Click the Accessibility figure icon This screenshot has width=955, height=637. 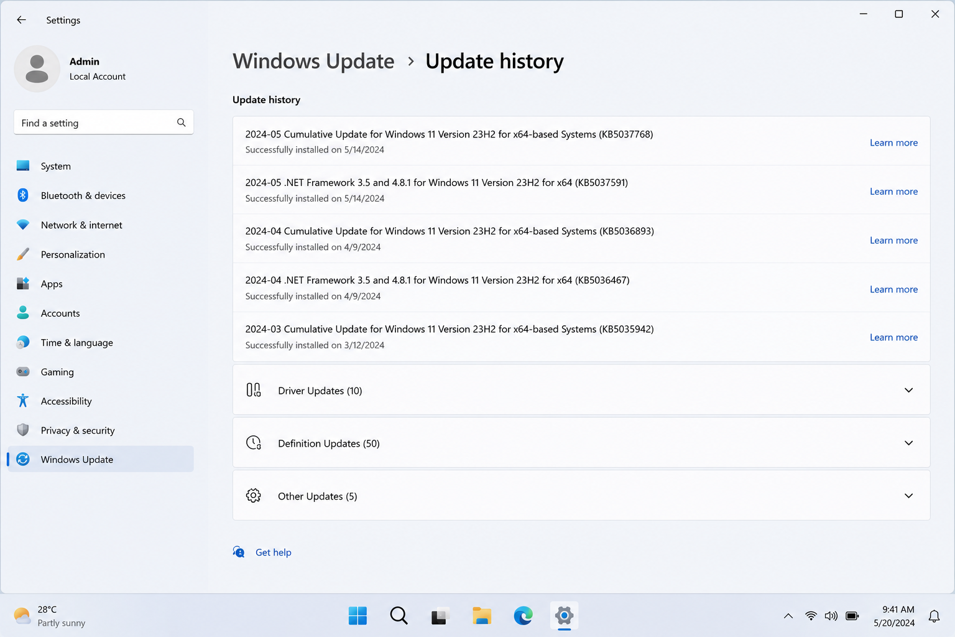[x=23, y=401]
